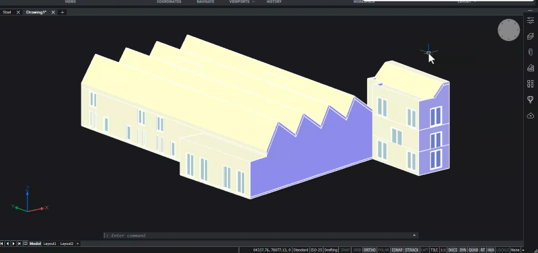Expand command line history arrow
Screen dimensions: 538x253
414,235
